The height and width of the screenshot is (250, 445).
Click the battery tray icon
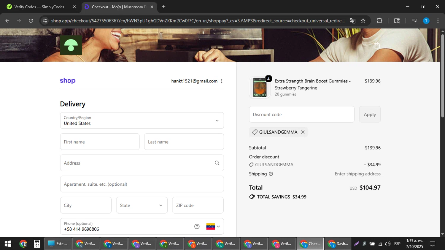[372, 244]
